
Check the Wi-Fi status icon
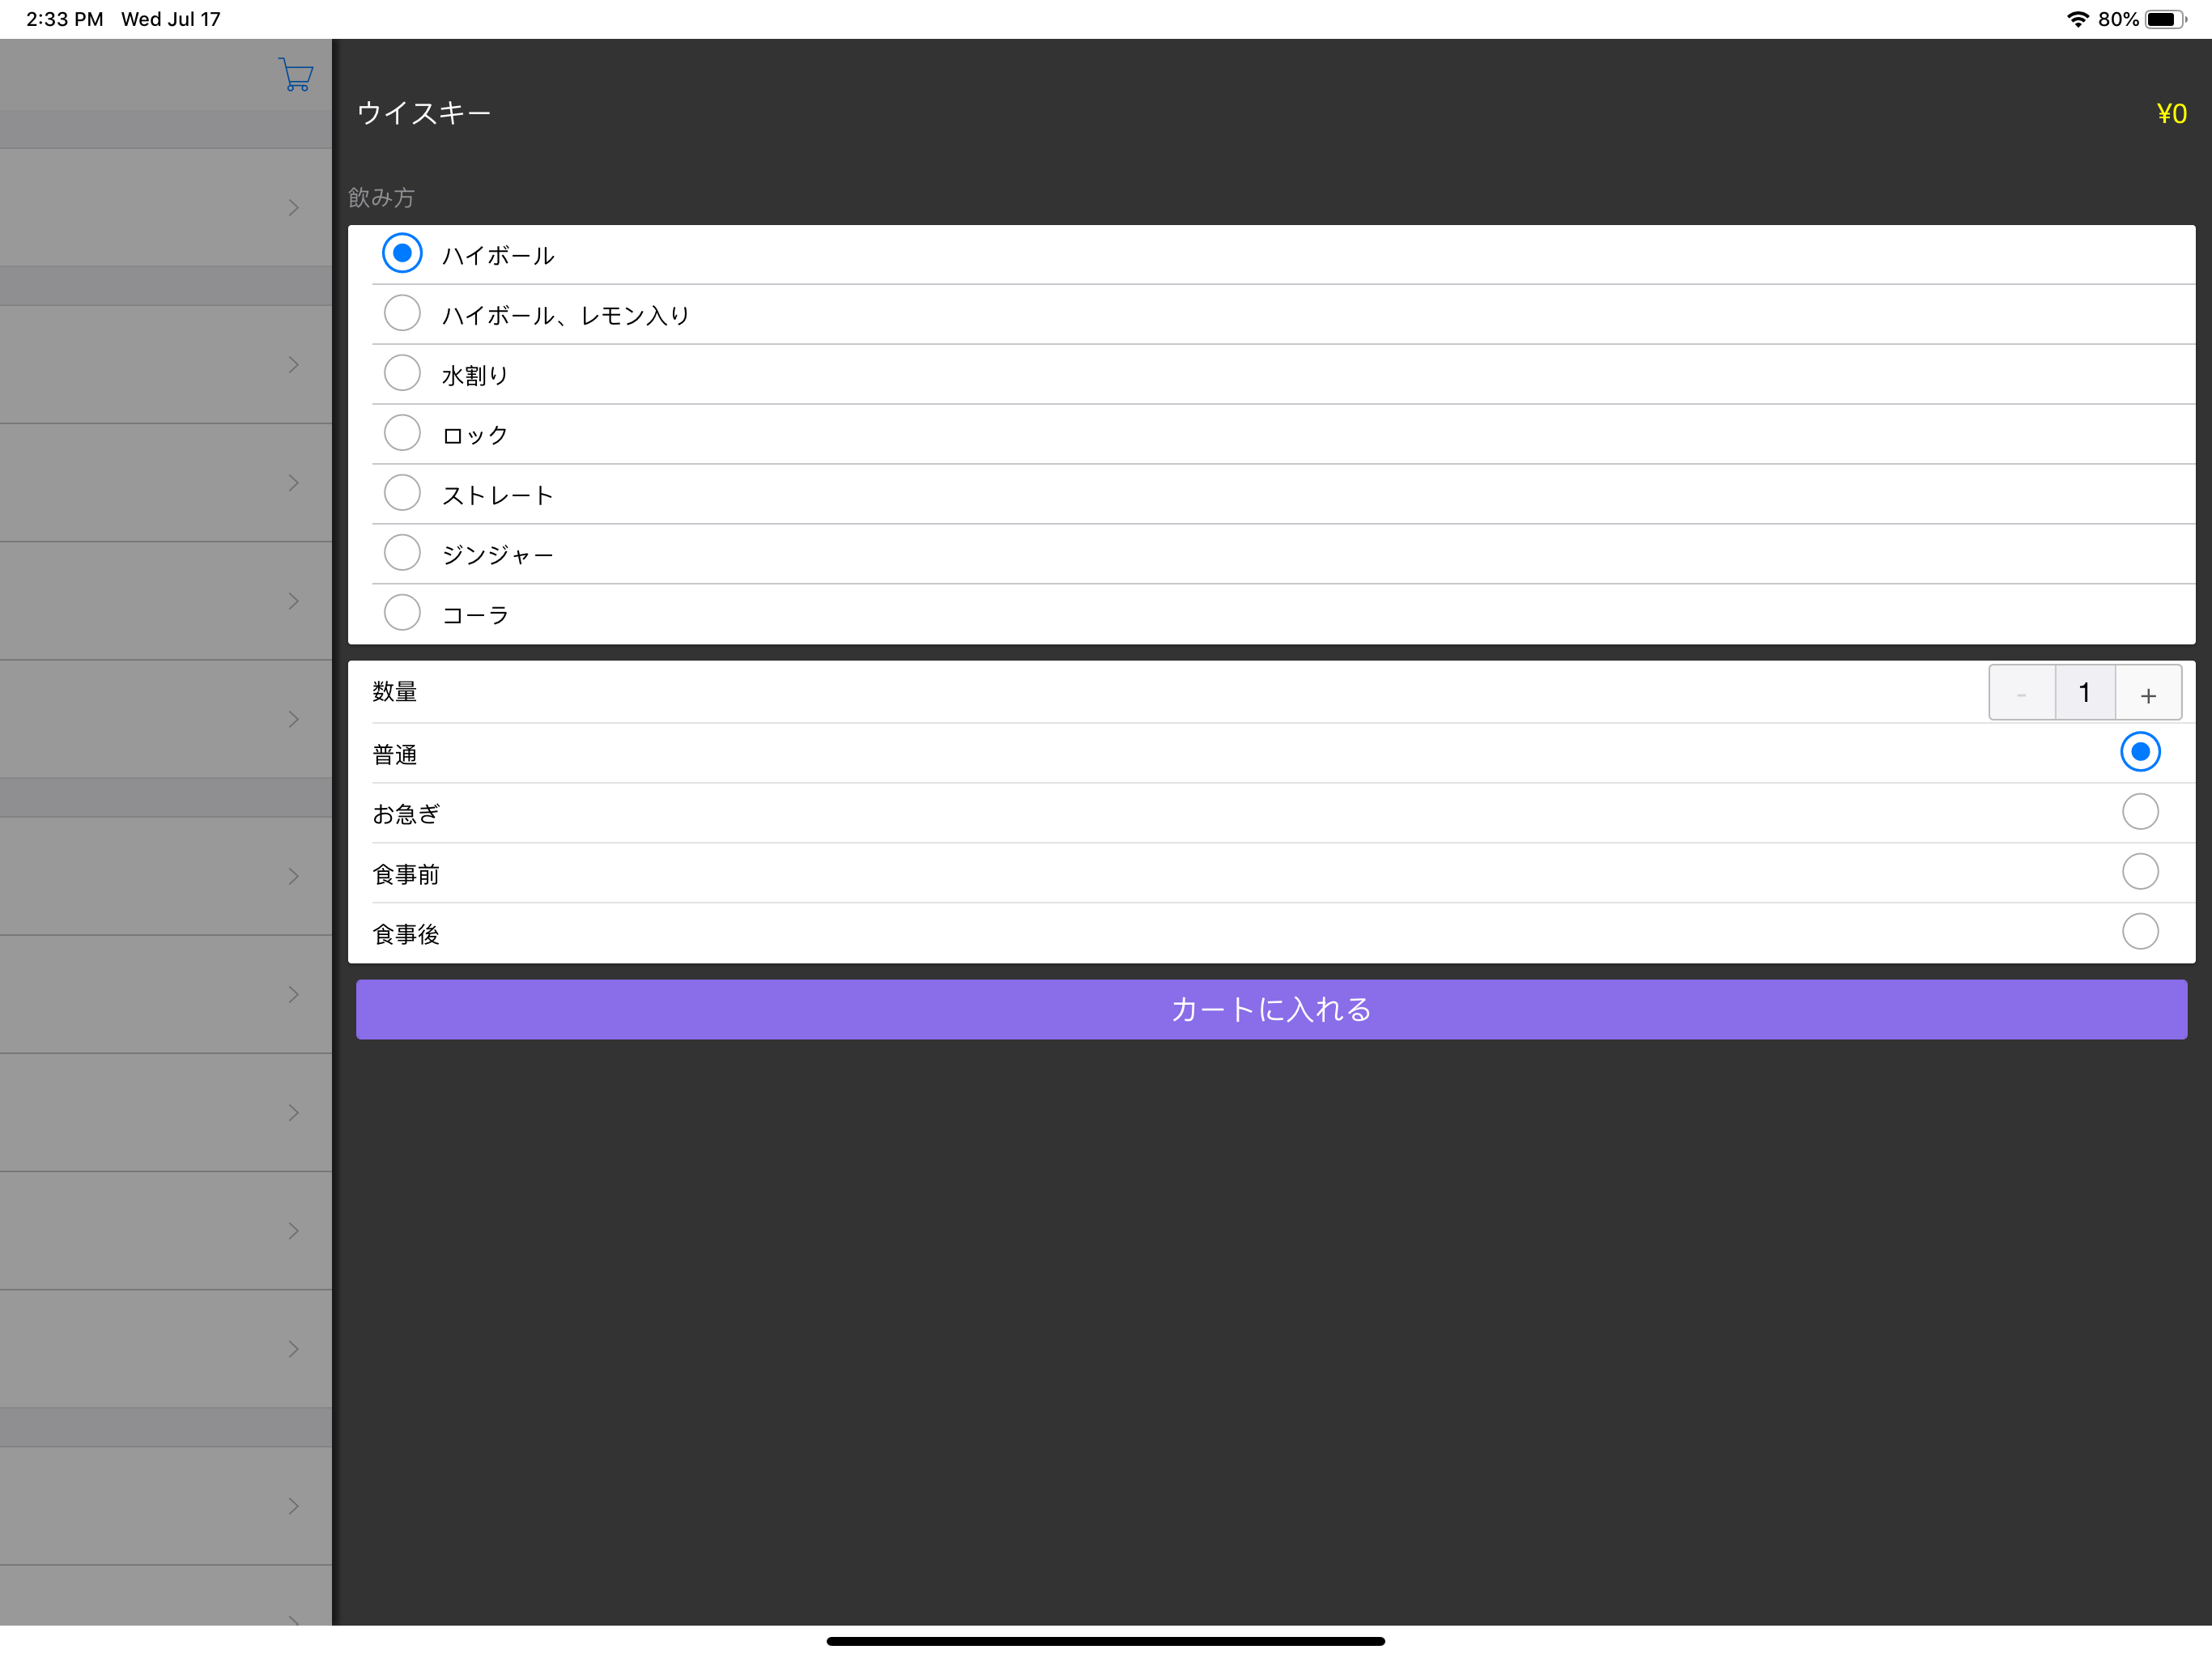click(x=2078, y=19)
